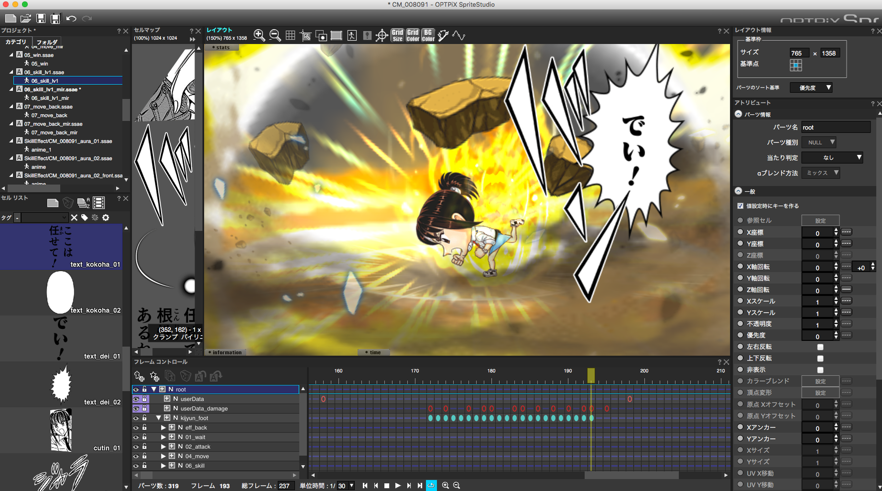This screenshot has width=882, height=491.
Task: Stop the animation playback
Action: pos(387,486)
